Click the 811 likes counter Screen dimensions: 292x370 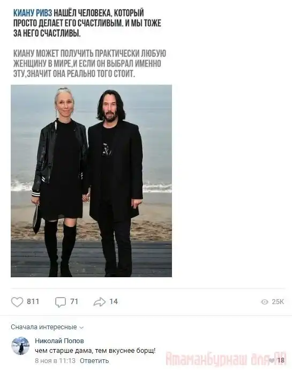33,301
